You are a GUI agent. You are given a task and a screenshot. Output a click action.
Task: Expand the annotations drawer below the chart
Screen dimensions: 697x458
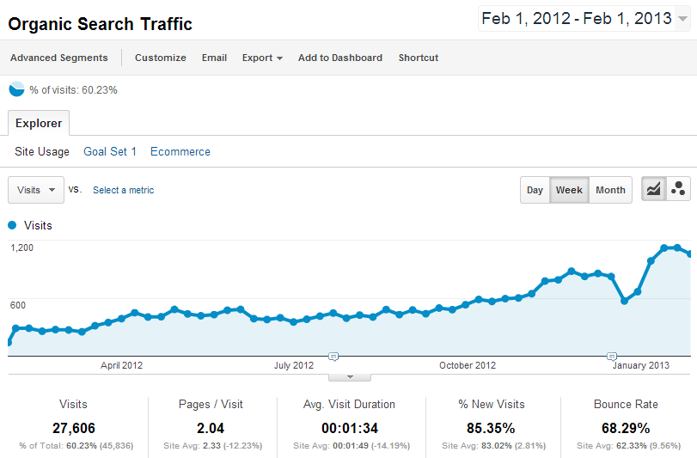tap(350, 376)
